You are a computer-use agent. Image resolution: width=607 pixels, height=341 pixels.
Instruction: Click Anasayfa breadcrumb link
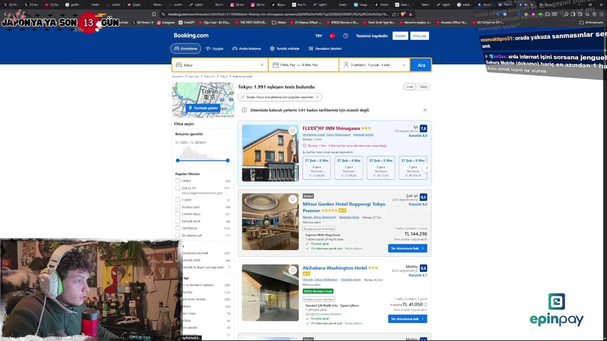[177, 76]
